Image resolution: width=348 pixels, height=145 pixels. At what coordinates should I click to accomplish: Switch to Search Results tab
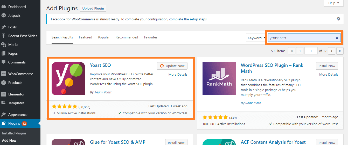(x=62, y=37)
